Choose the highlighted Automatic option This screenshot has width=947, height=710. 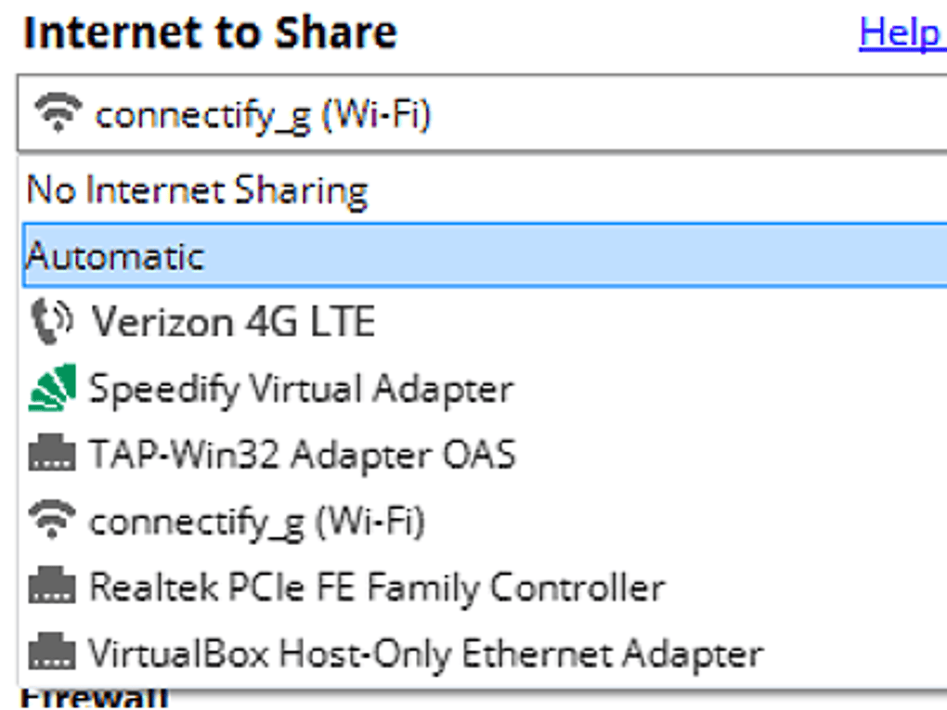tap(115, 255)
